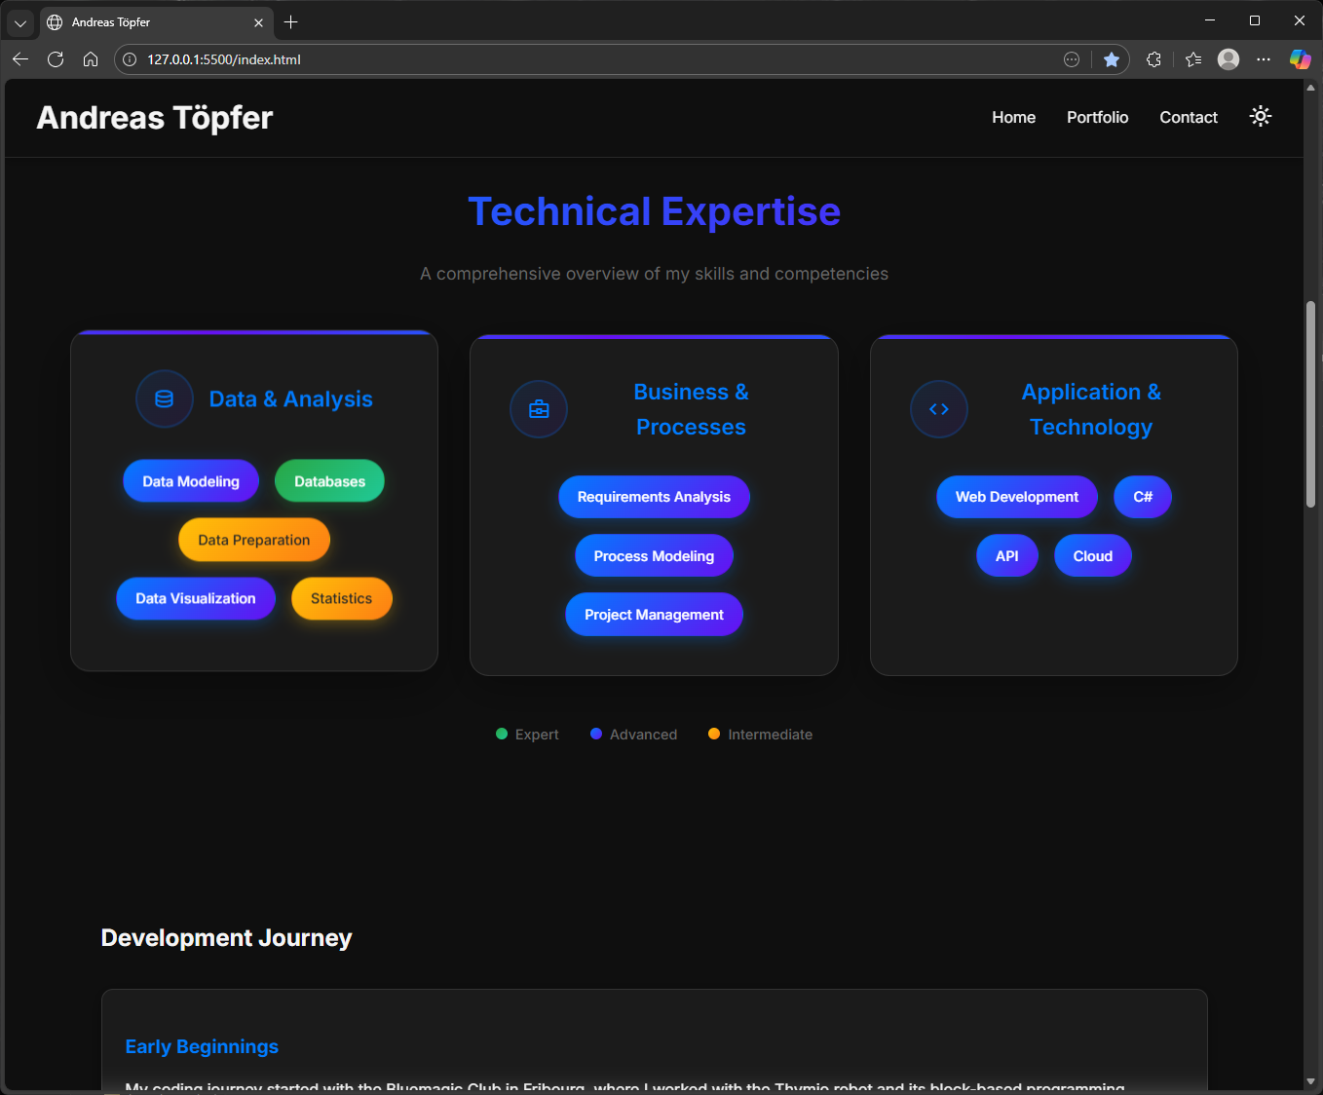Open the browser profile avatar
The width and height of the screenshot is (1323, 1095).
(x=1228, y=59)
